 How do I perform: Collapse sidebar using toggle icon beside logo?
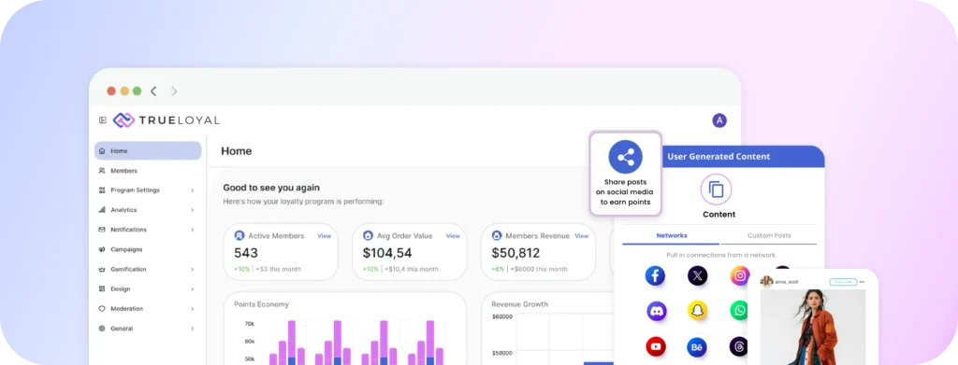[103, 120]
